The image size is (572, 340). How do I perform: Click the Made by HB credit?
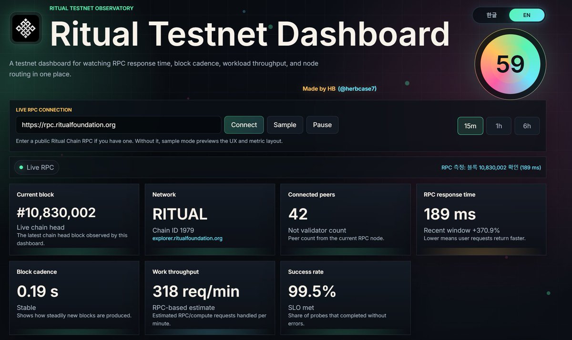pos(319,89)
